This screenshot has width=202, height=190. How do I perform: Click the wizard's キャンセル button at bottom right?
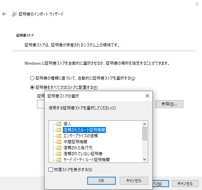coord(185,184)
